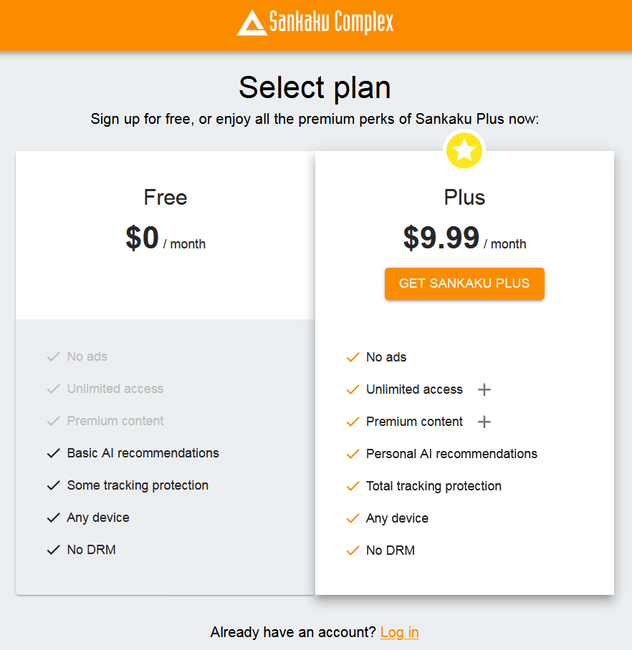Click the Sankaku Complex header text
Screen dimensions: 632x650
tap(331, 21)
